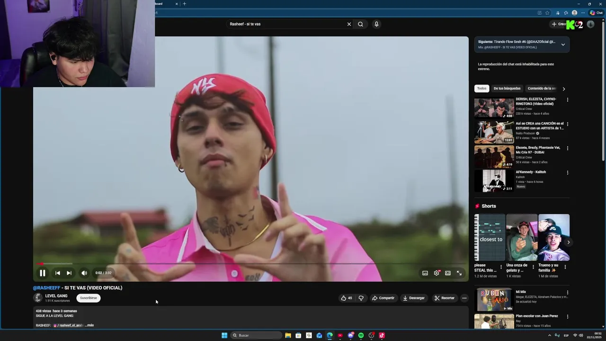Skip to the next video in player
Screen dimensions: 606x341
click(x=69, y=273)
